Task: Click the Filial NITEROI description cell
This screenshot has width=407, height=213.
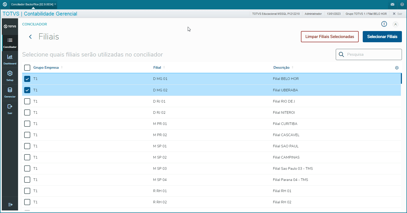Action: tap(284, 112)
